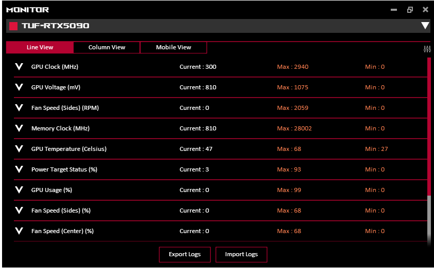
Task: Click the Power Target Status (%) label
Action: click(64, 169)
